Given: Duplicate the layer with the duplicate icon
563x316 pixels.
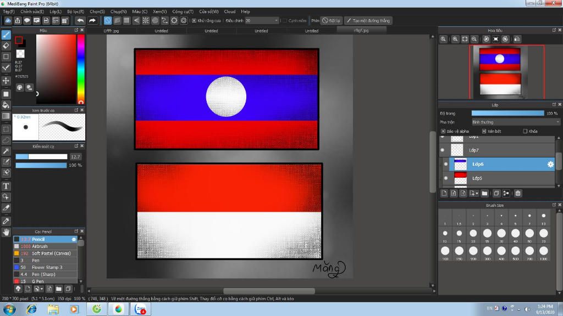Looking at the screenshot, I should [x=496, y=194].
